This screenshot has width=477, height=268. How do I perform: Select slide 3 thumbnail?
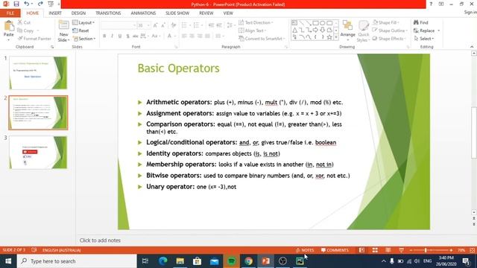coord(38,153)
